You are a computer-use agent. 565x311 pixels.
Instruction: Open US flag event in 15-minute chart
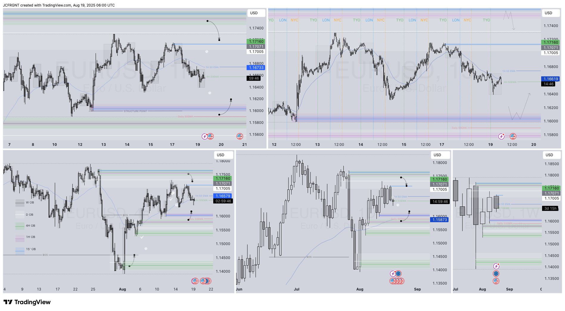click(x=513, y=136)
